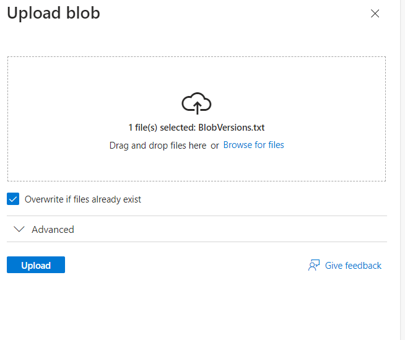Click the feedback person icon

[314, 265]
